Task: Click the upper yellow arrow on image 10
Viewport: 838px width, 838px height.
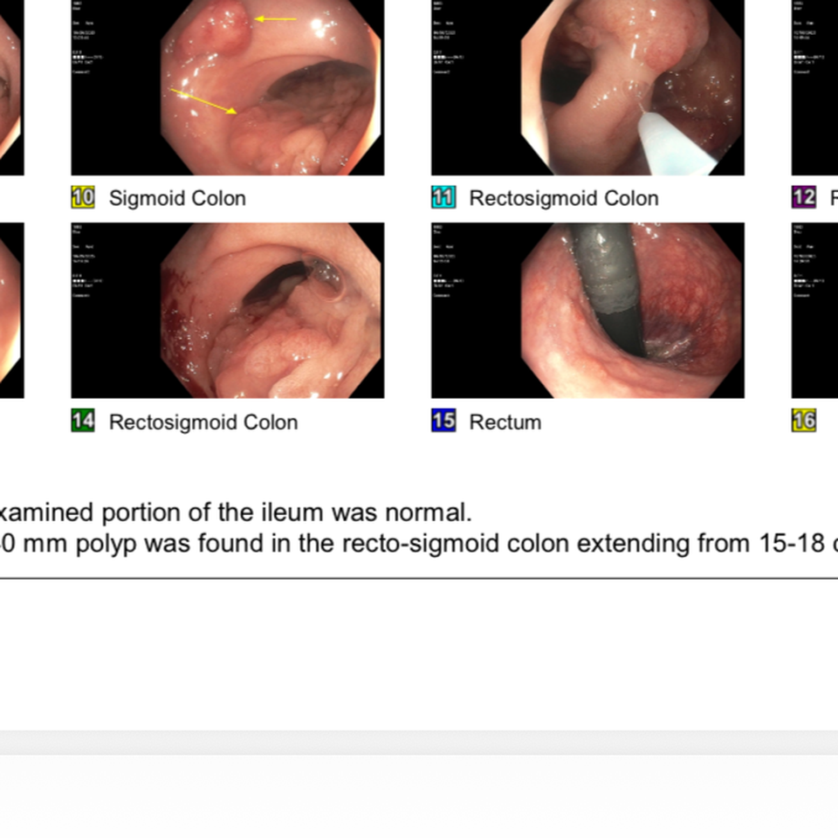Action: 275,18
